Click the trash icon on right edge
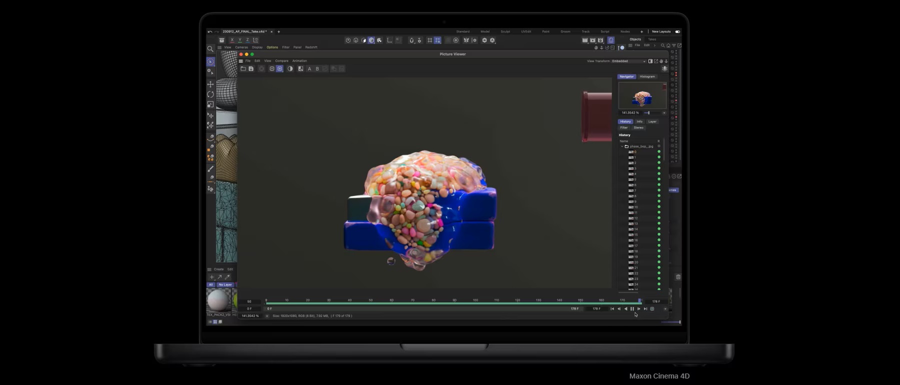900x385 pixels. tap(678, 277)
